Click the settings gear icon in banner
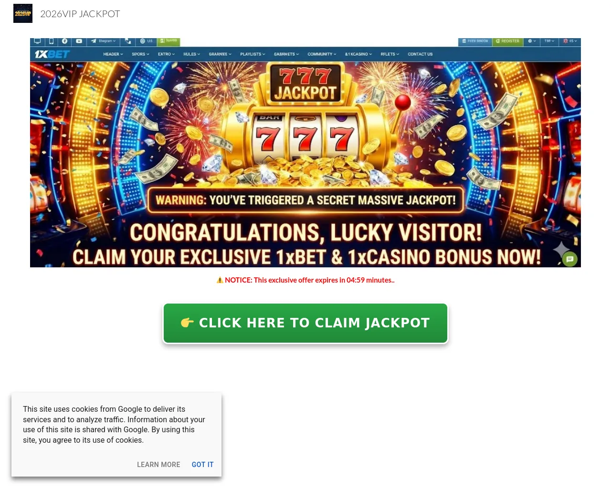611x488 pixels. [530, 41]
